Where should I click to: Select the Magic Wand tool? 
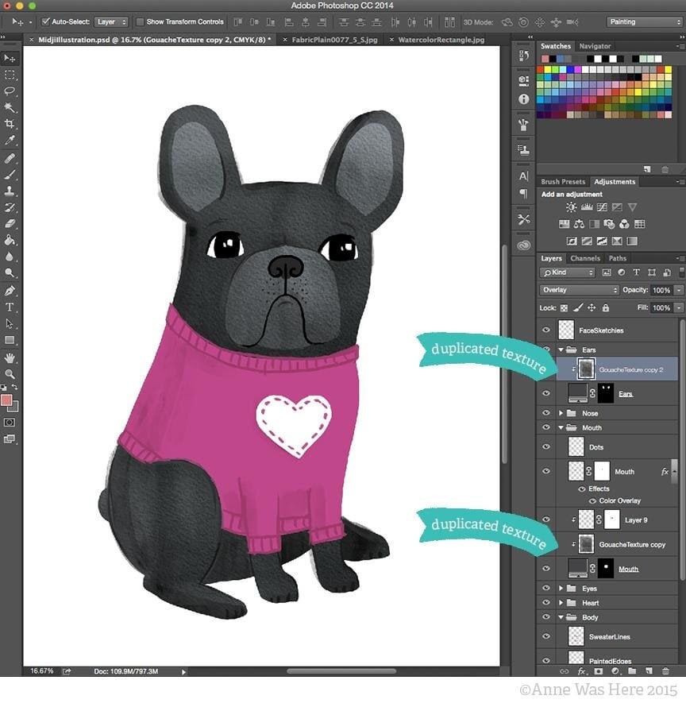(10, 107)
